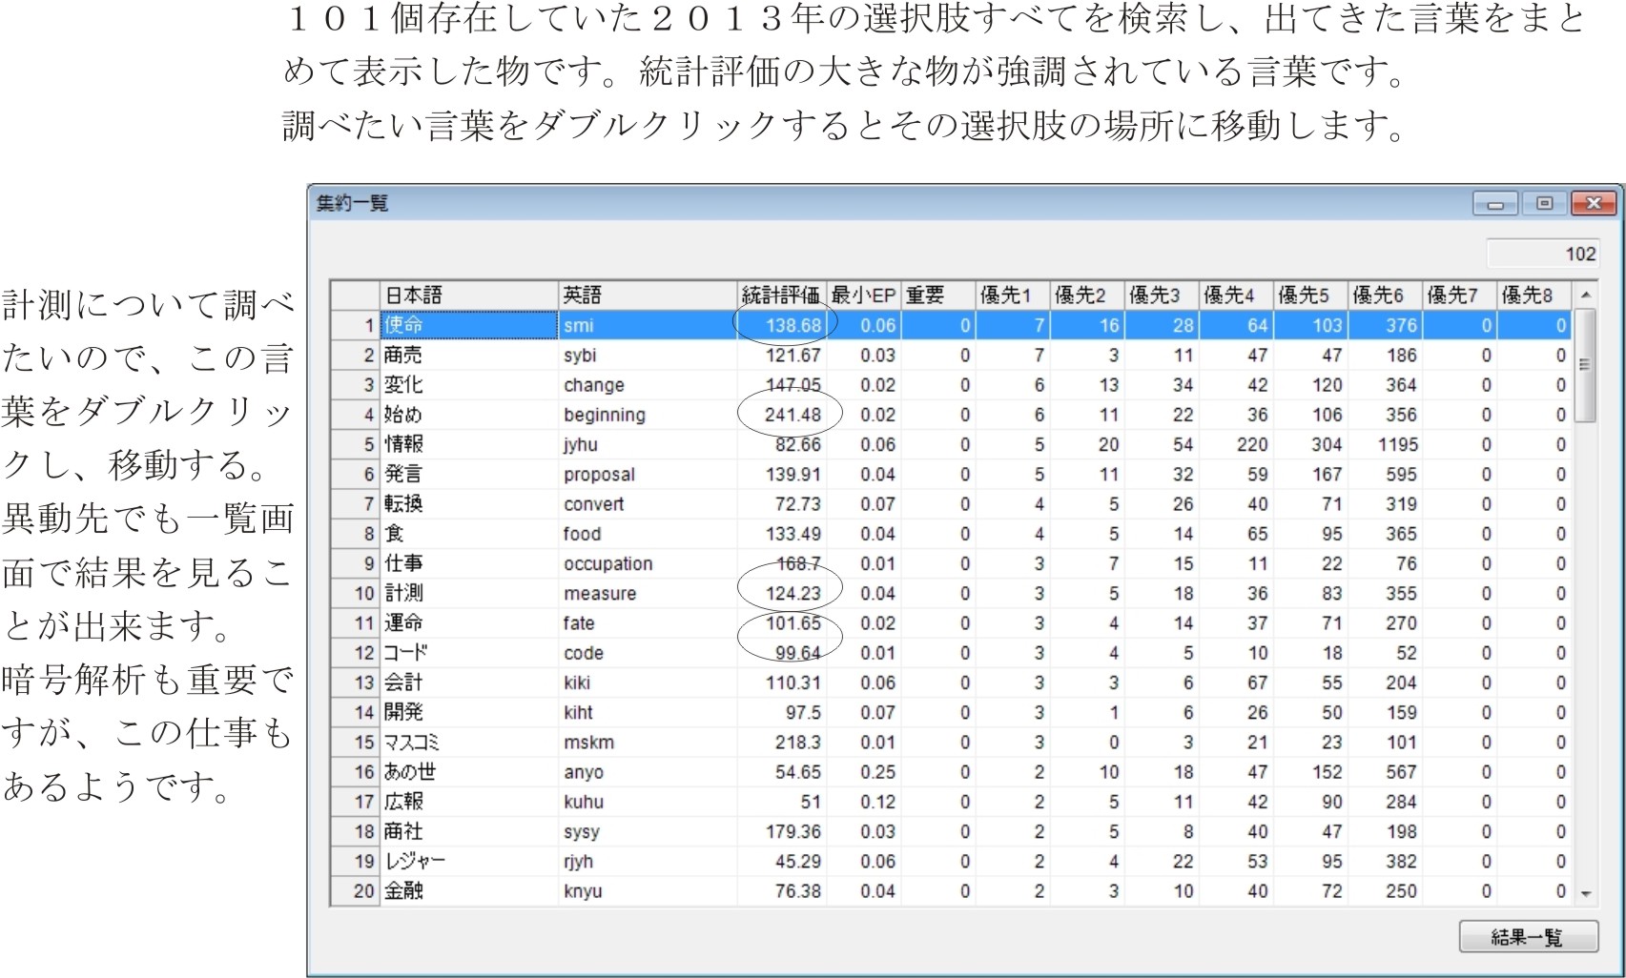The image size is (1626, 978).
Task: Close the 集約一覧 window
Action: point(1593,204)
